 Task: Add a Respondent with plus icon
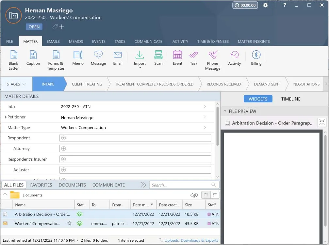pyautogui.click(x=64, y=138)
